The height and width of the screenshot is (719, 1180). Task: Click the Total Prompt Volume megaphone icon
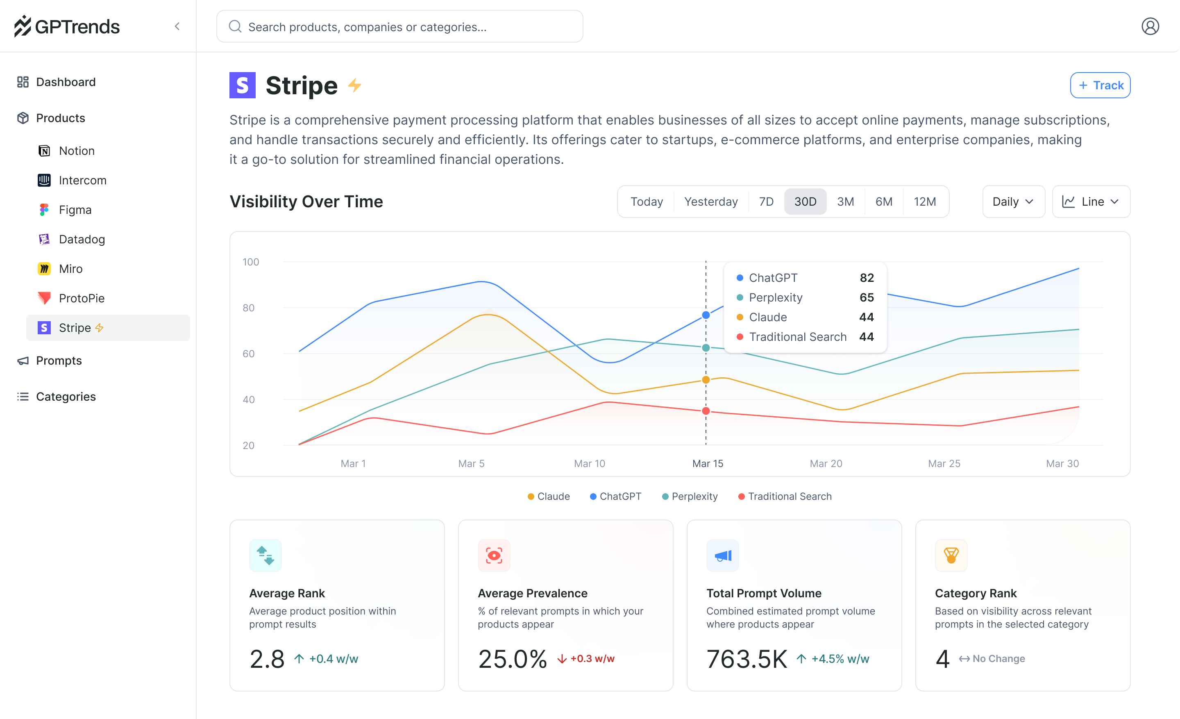pyautogui.click(x=723, y=555)
